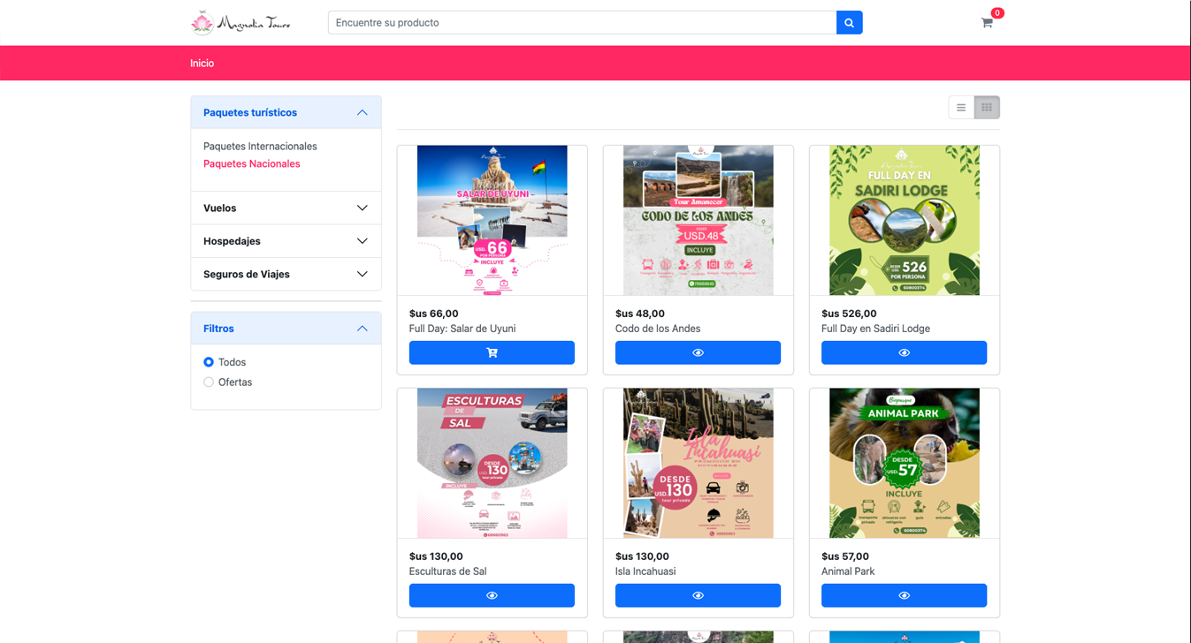Click the magnifier search button

click(849, 23)
